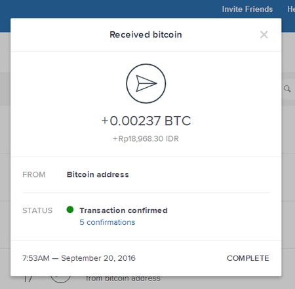Open the partially visible Help menu item
The width and height of the screenshot is (295, 289).
(291, 9)
